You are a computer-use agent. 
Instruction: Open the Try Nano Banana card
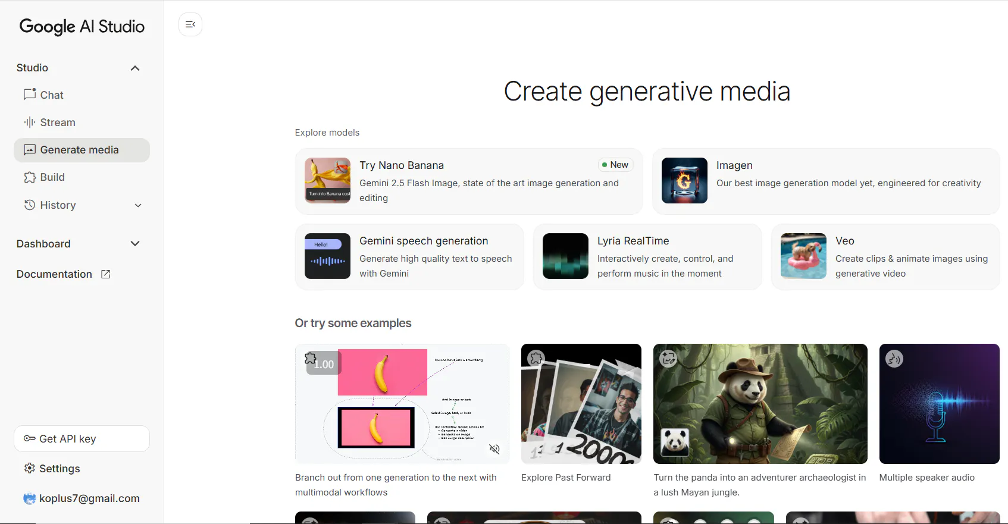click(469, 181)
